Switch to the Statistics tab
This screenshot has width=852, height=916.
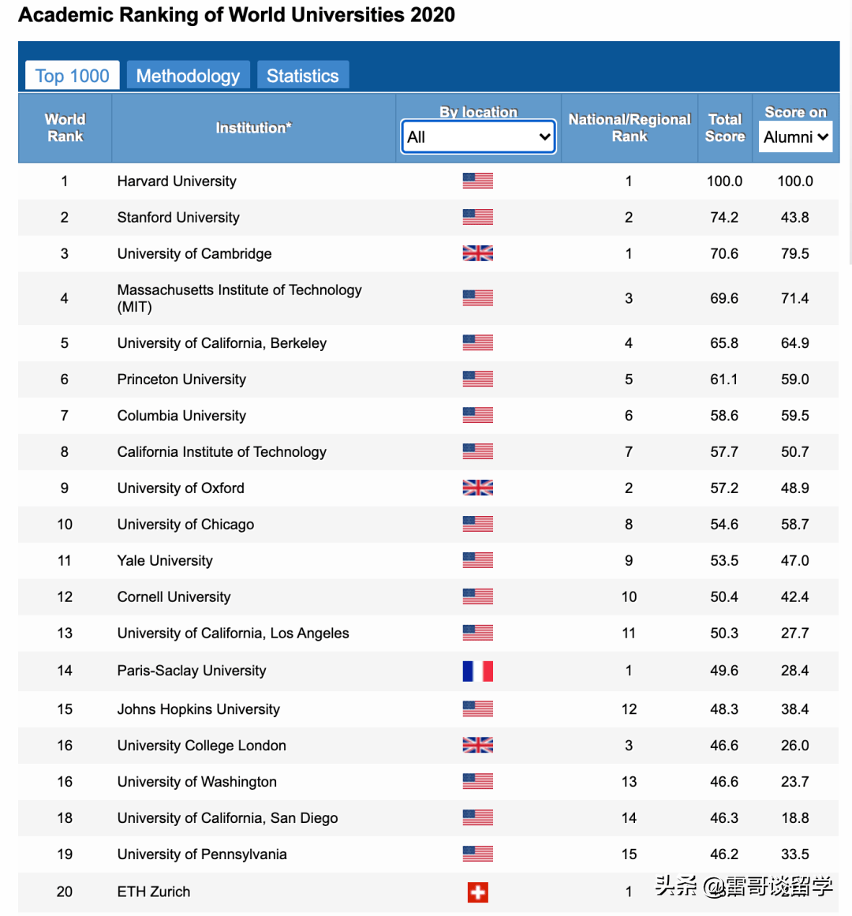click(x=302, y=76)
